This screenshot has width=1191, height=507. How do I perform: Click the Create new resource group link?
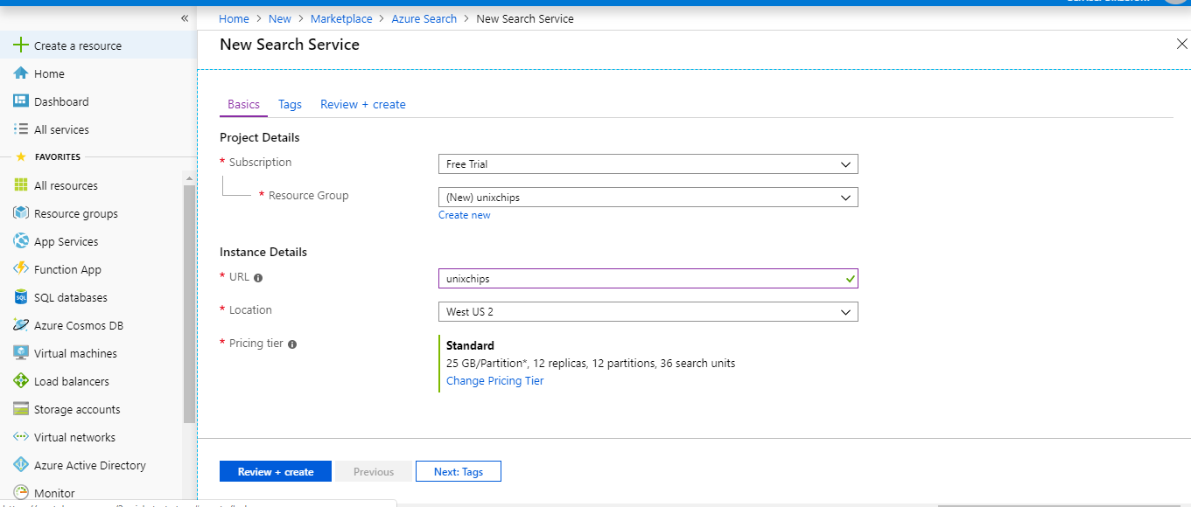point(465,215)
